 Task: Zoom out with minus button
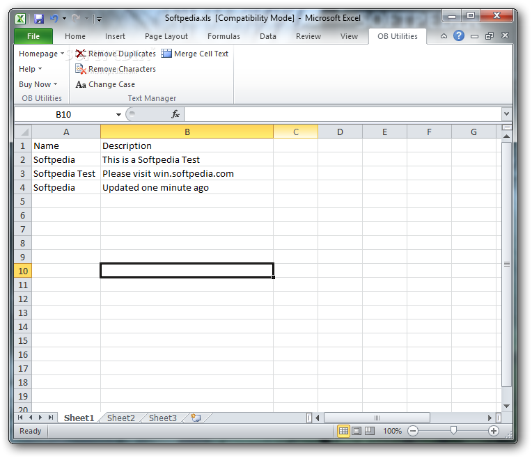413,431
